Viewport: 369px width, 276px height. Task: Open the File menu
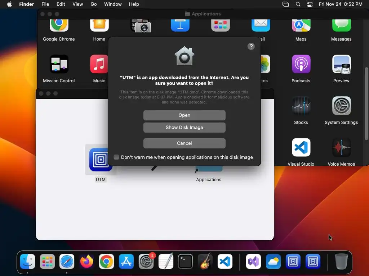pyautogui.click(x=45, y=4)
